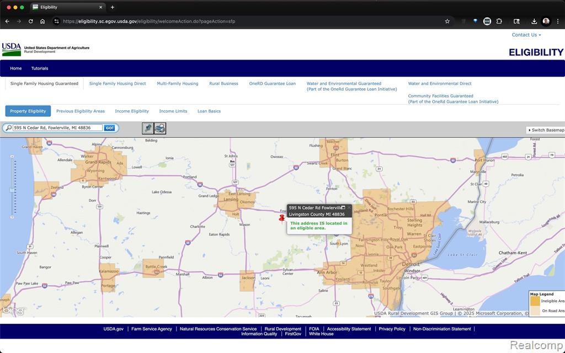
Task: Maximize the address popup using square icon
Action: pos(343,207)
